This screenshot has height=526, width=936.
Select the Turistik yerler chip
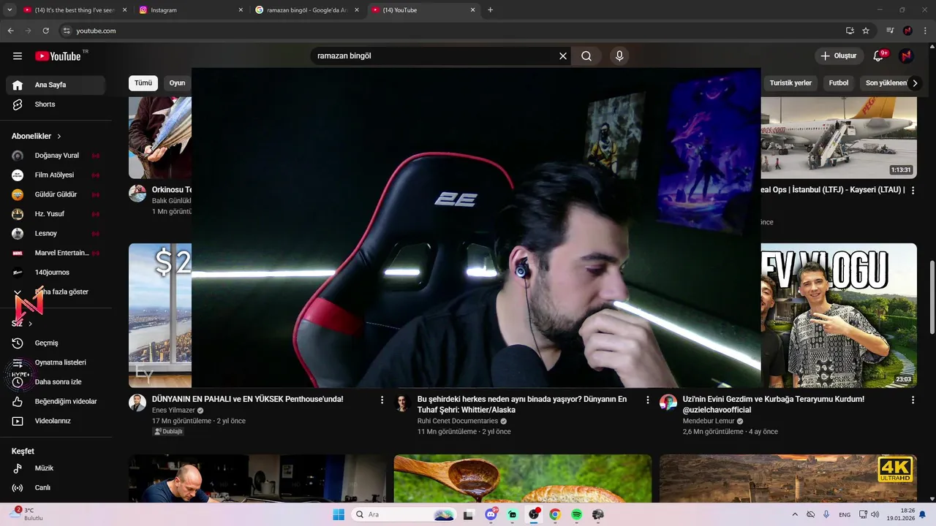coord(790,83)
